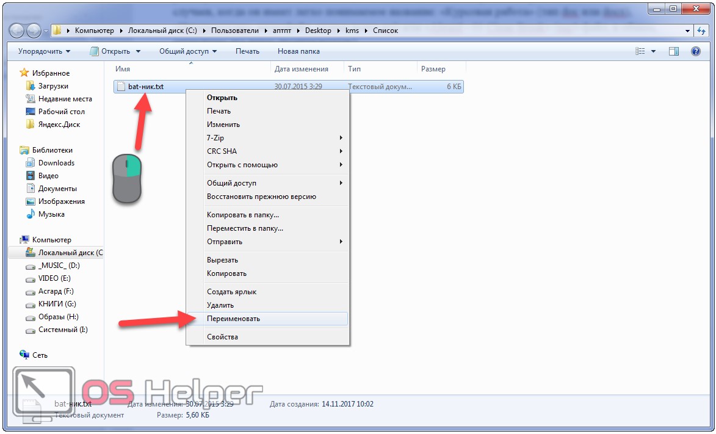Expand the Общий доступ toolbar dropdown

(187, 51)
